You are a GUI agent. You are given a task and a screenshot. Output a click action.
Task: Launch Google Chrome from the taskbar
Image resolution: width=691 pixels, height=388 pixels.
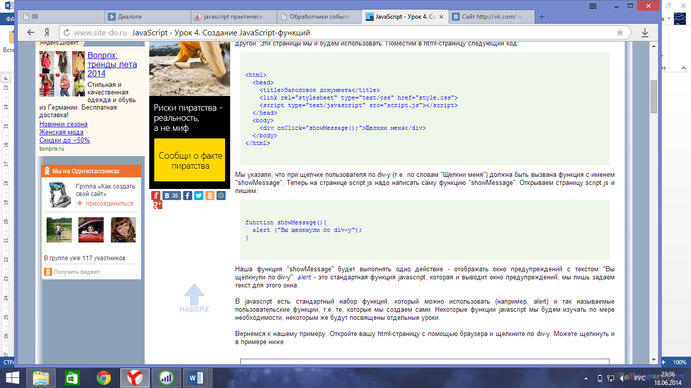pyautogui.click(x=104, y=377)
